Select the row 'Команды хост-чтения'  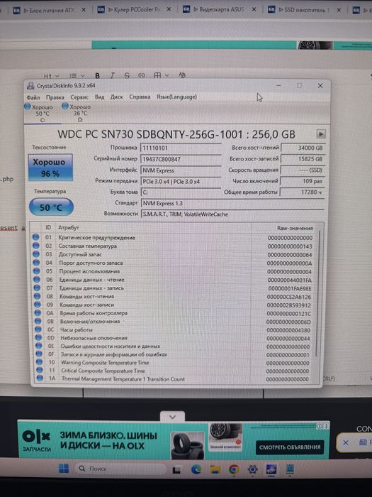tap(173, 296)
